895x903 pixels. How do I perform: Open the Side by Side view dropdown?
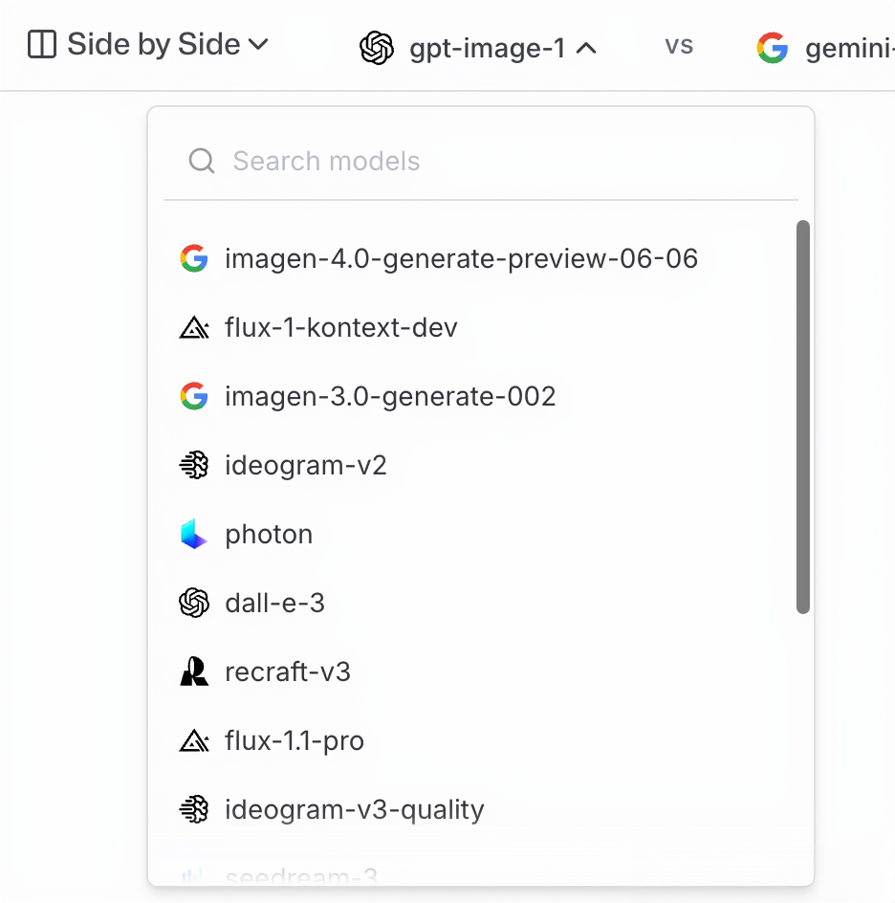pos(257,45)
